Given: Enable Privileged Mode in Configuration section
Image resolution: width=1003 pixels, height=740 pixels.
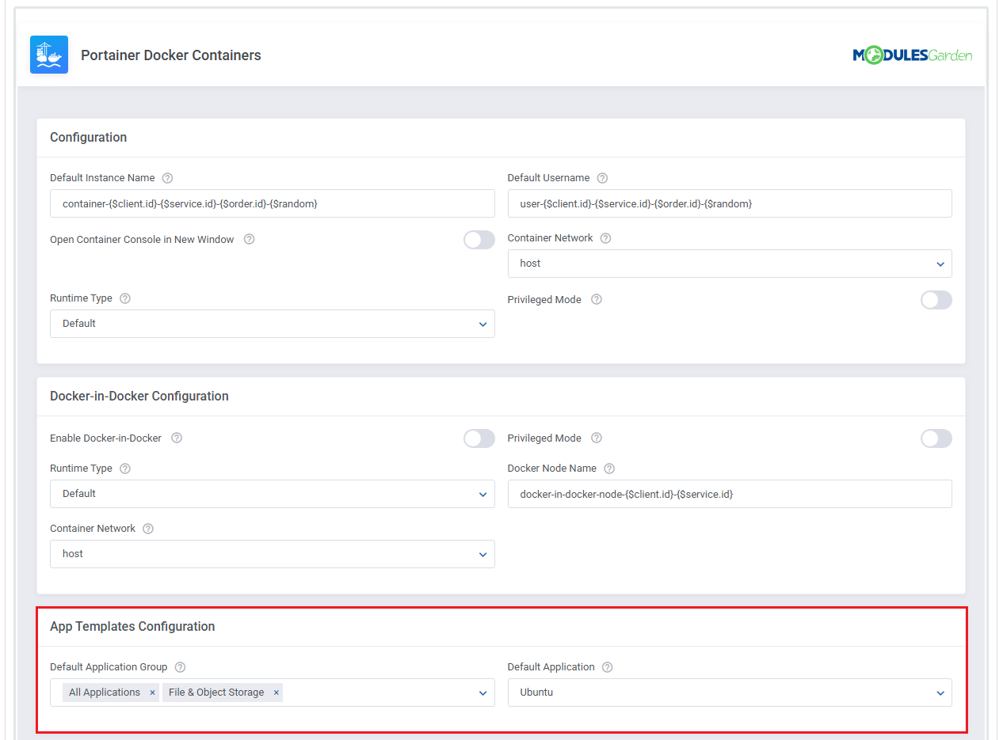Looking at the screenshot, I should (936, 300).
